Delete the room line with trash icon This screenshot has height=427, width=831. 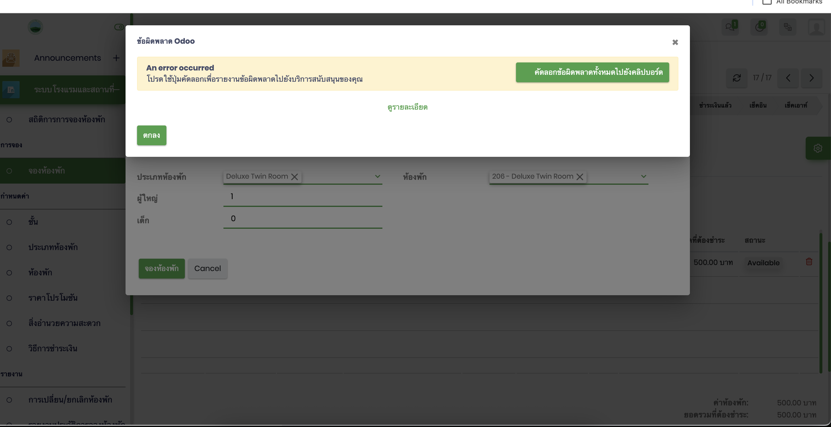pyautogui.click(x=809, y=262)
